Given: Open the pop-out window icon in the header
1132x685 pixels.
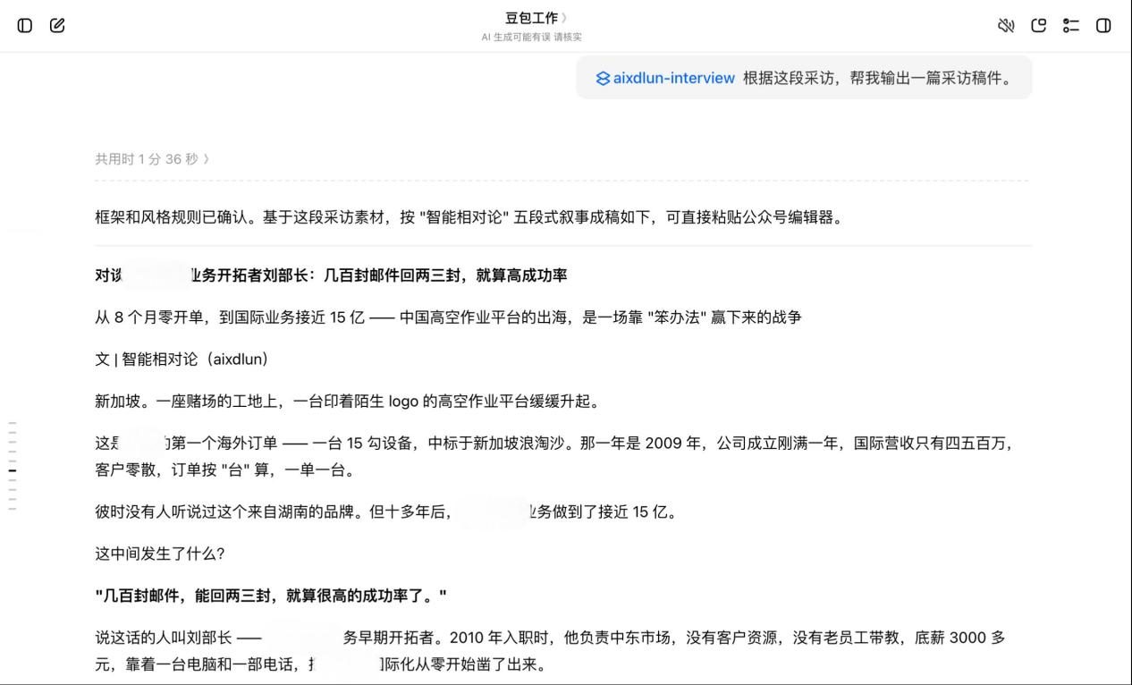Looking at the screenshot, I should [x=1038, y=25].
